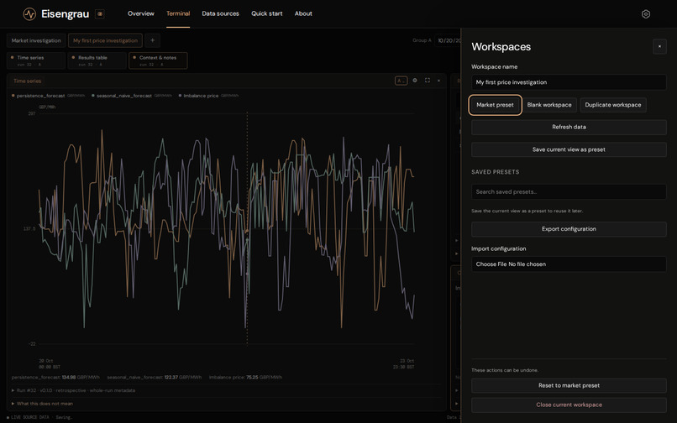
Task: Open the About page
Action: (x=303, y=13)
